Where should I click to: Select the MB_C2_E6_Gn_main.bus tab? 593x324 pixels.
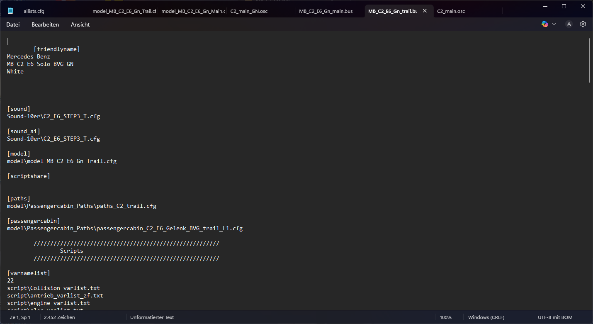(x=326, y=11)
